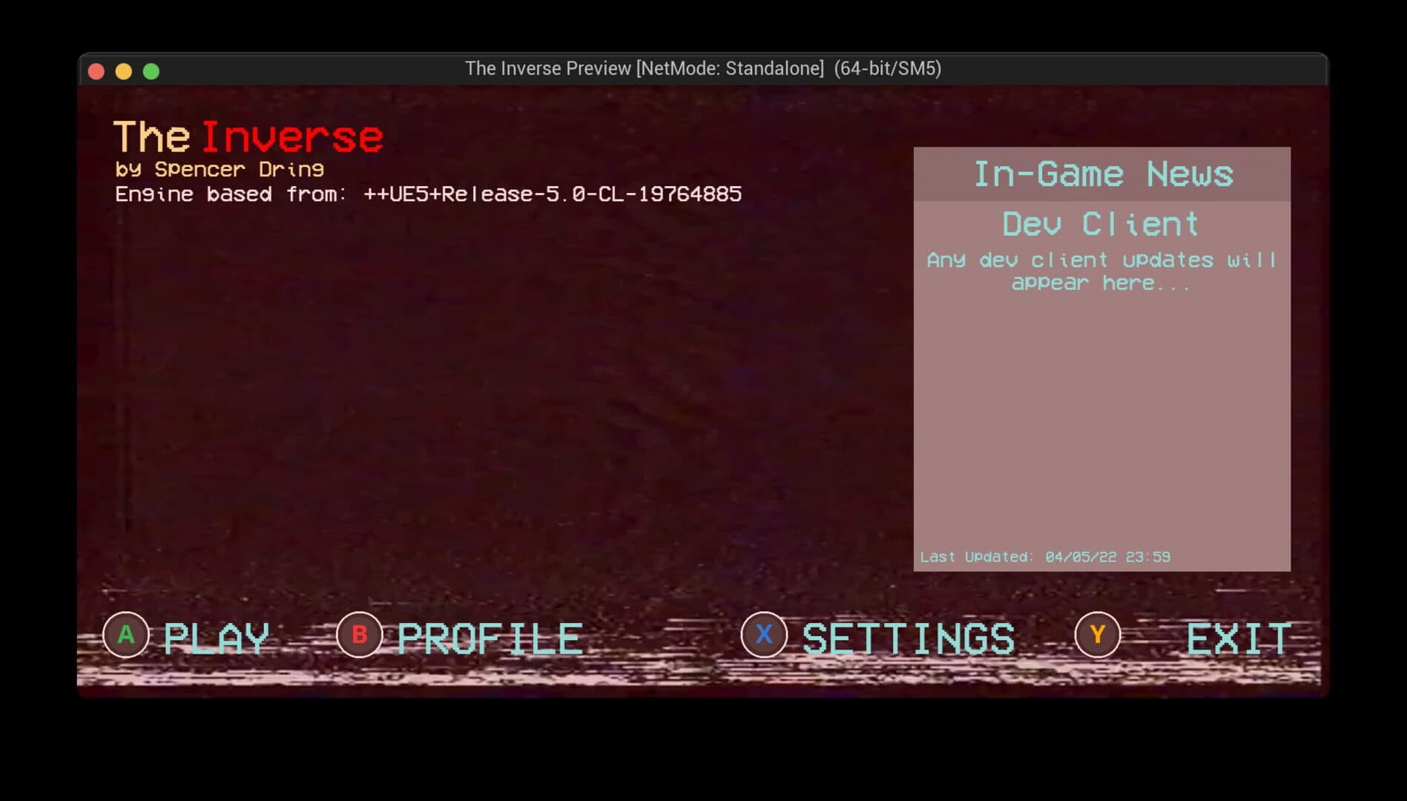Click the In-Game News header
Image resolution: width=1407 pixels, height=801 pixels.
(x=1102, y=175)
